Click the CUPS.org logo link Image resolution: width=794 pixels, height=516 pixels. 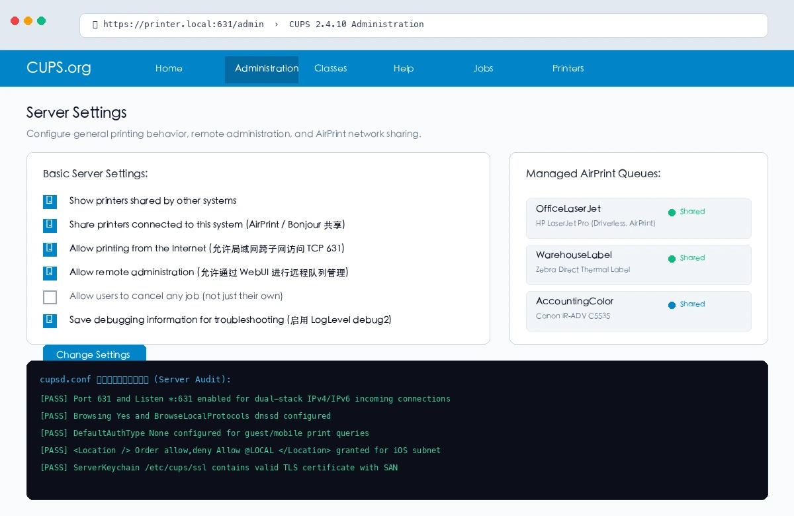(x=59, y=68)
